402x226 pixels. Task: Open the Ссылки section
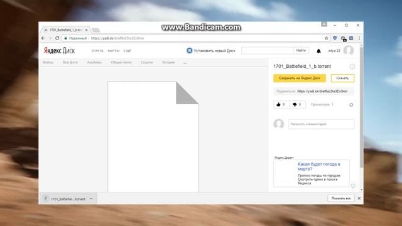point(147,62)
